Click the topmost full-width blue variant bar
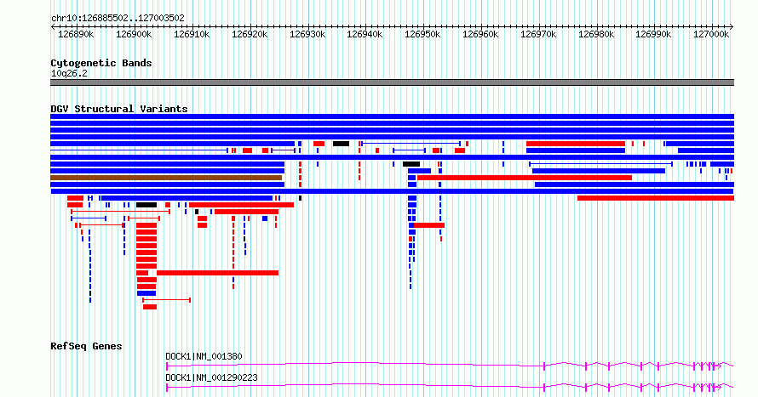758x397 pixels. point(392,116)
